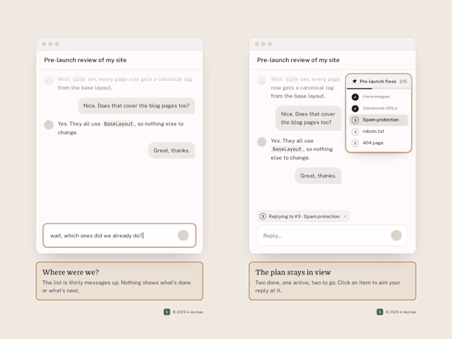Click right window title 'Pre-launch review of my site'
The height and width of the screenshot is (339, 452).
[x=298, y=60]
